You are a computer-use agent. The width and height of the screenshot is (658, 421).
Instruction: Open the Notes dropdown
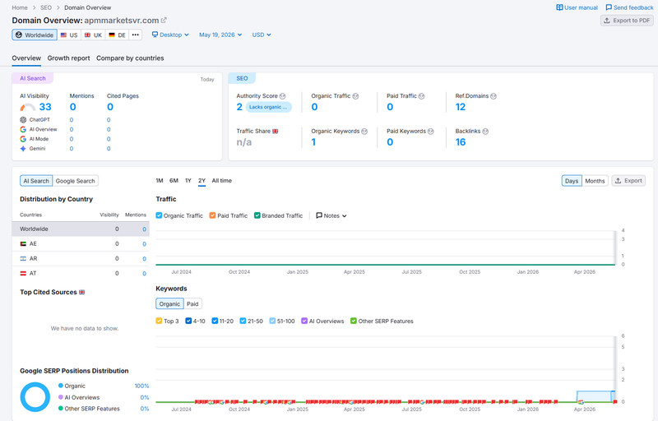point(331,215)
